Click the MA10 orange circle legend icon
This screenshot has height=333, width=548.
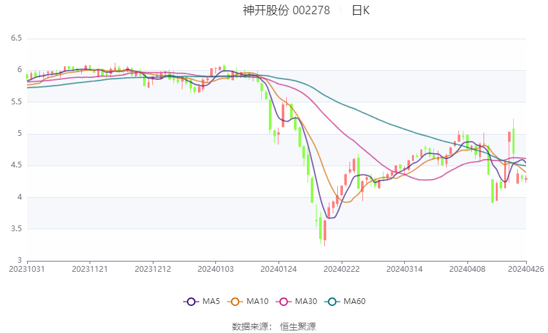pos(235,301)
